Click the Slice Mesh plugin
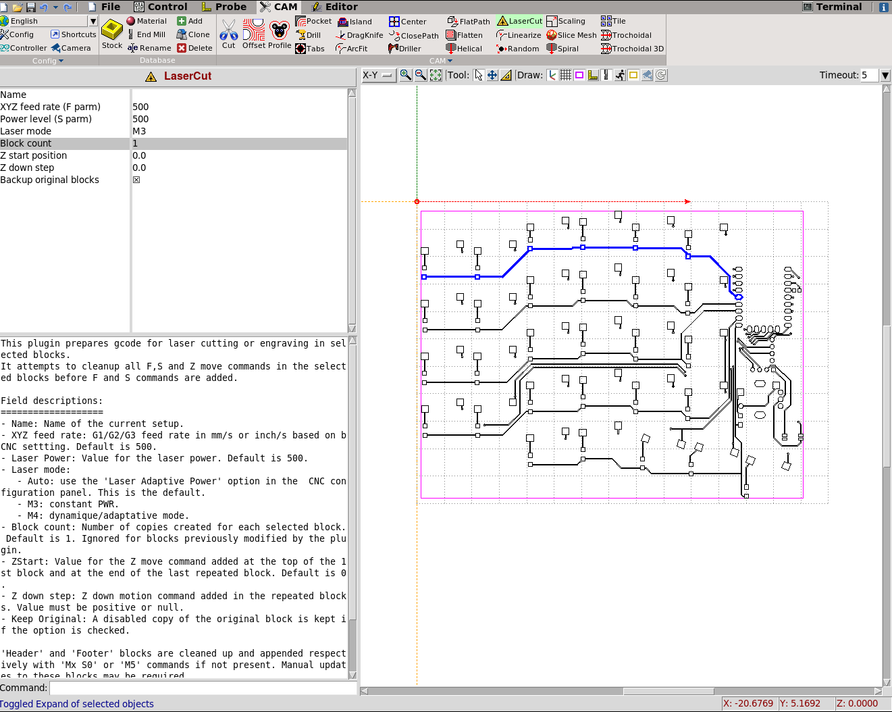 pos(572,35)
